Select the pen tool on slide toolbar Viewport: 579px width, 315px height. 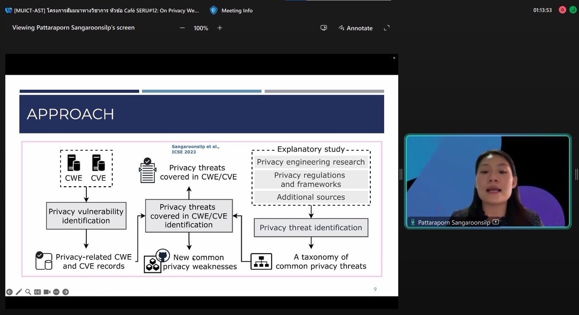point(19,292)
